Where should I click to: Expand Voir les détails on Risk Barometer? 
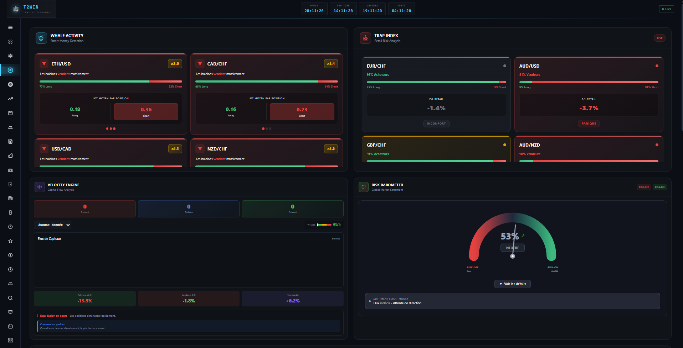point(512,284)
